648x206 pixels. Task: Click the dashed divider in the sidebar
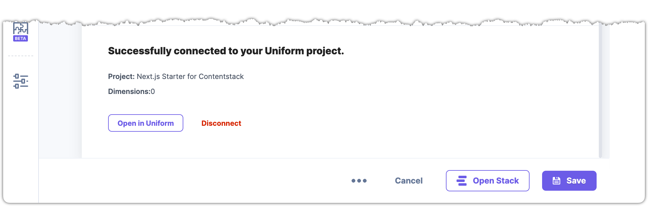point(21,56)
